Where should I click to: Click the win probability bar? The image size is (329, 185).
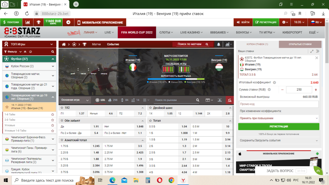point(176,79)
